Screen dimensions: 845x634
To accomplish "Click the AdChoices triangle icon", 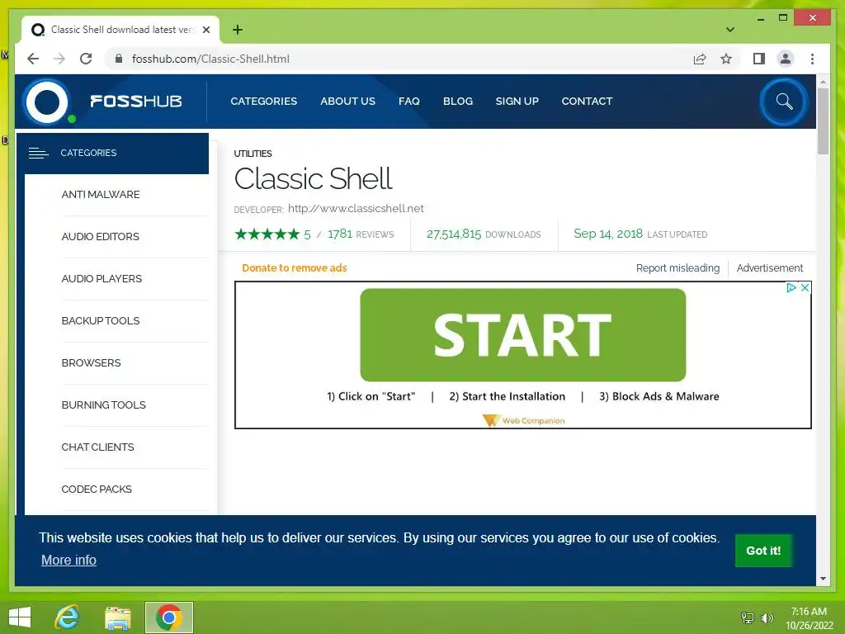I will (x=791, y=288).
